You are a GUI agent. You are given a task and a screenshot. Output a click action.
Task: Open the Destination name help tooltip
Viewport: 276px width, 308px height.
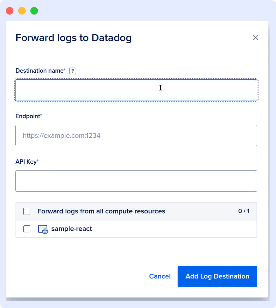(72, 71)
